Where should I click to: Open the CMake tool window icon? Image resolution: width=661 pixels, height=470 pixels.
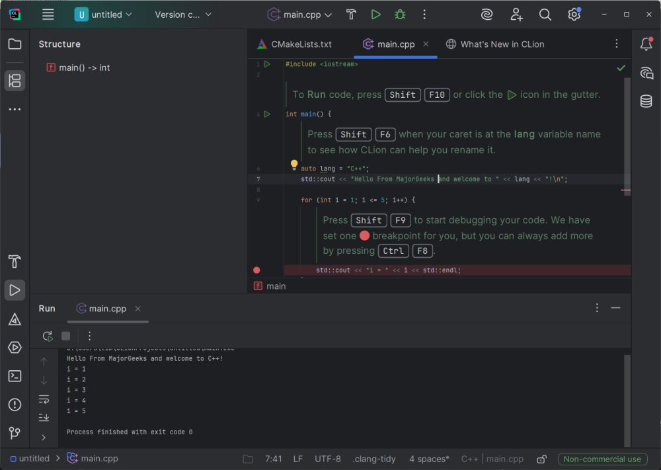[15, 319]
